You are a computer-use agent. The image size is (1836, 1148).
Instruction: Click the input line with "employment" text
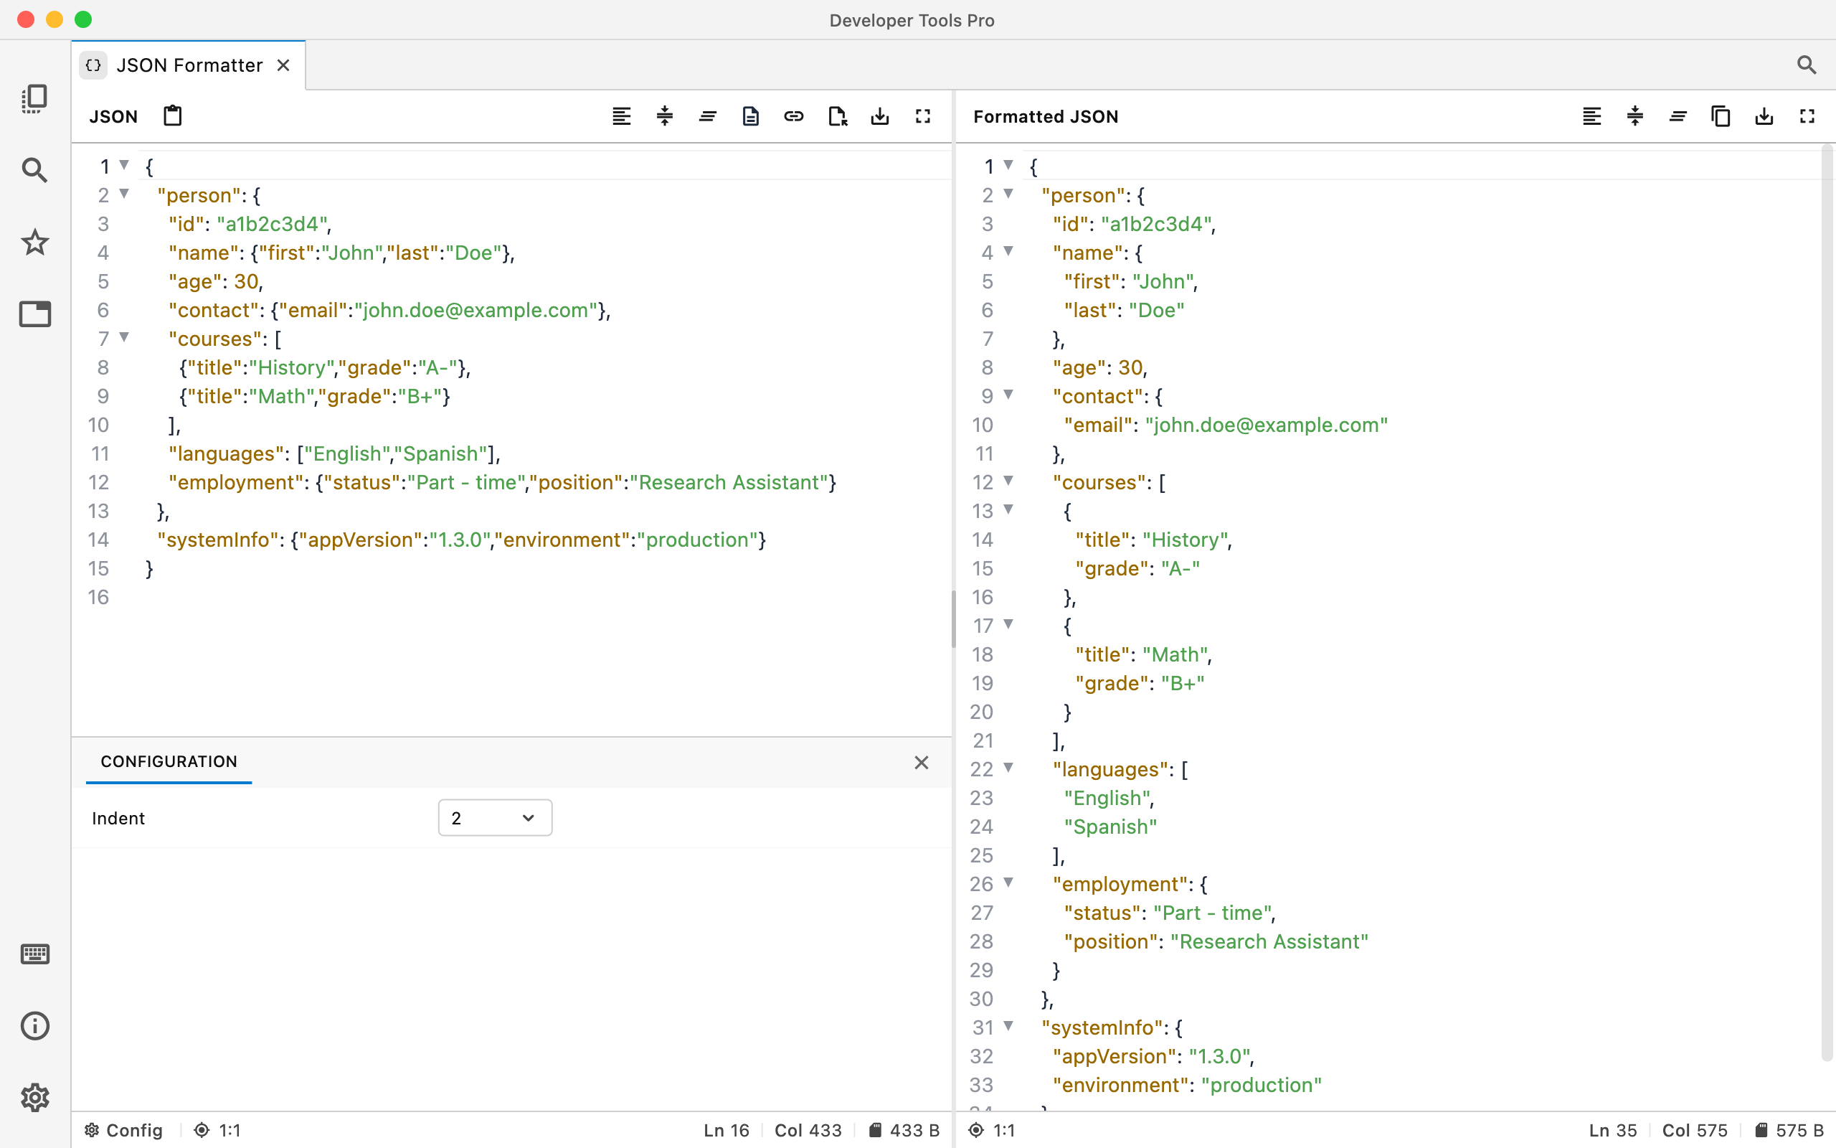pyautogui.click(x=502, y=482)
